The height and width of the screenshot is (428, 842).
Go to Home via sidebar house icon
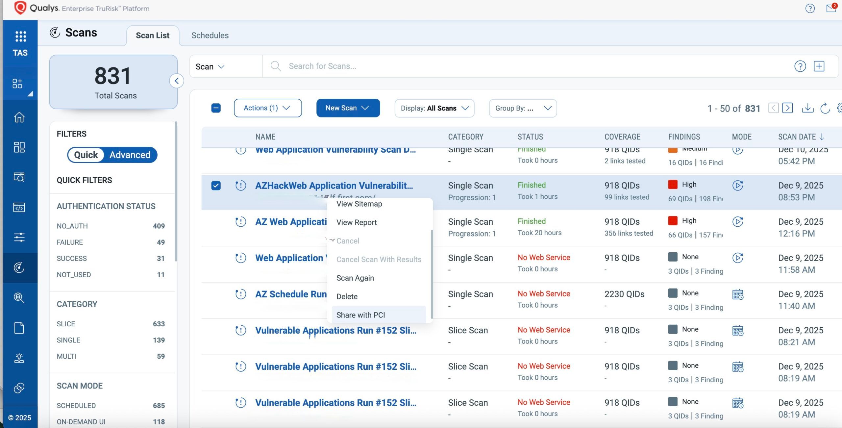[19, 117]
